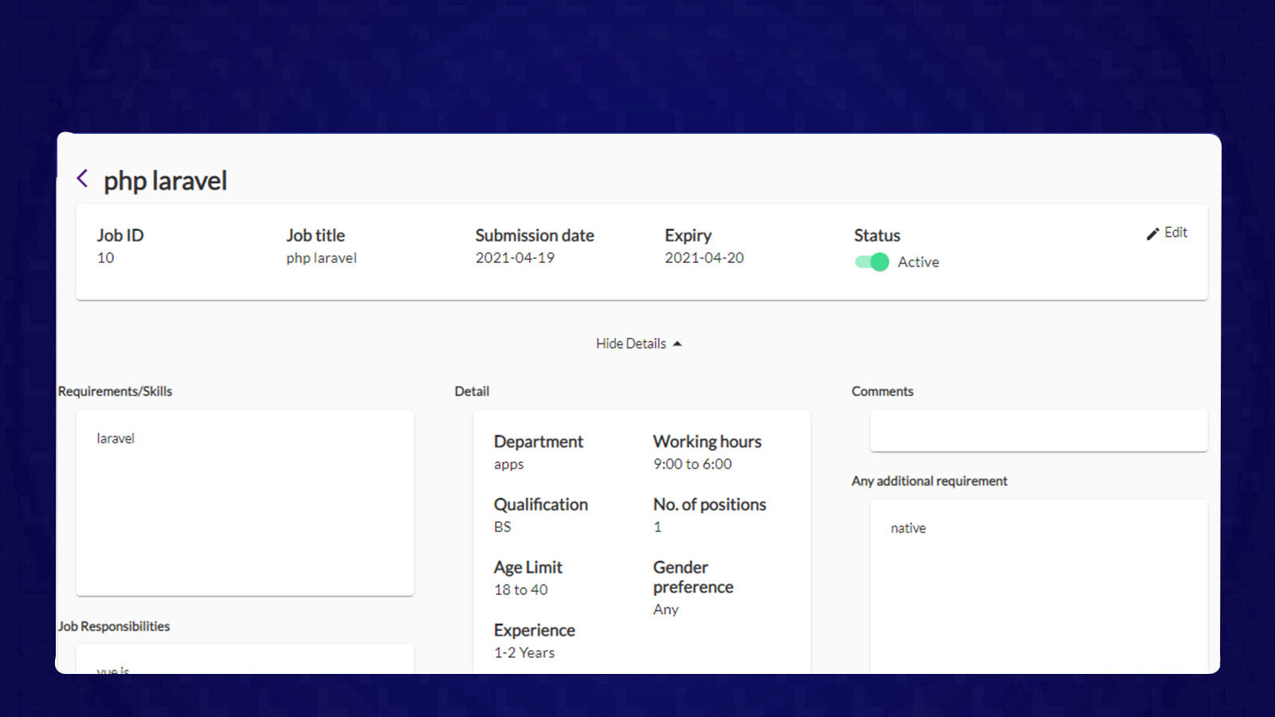1275x717 pixels.
Task: Click the Expiry date 2021-04-20
Action: point(704,257)
